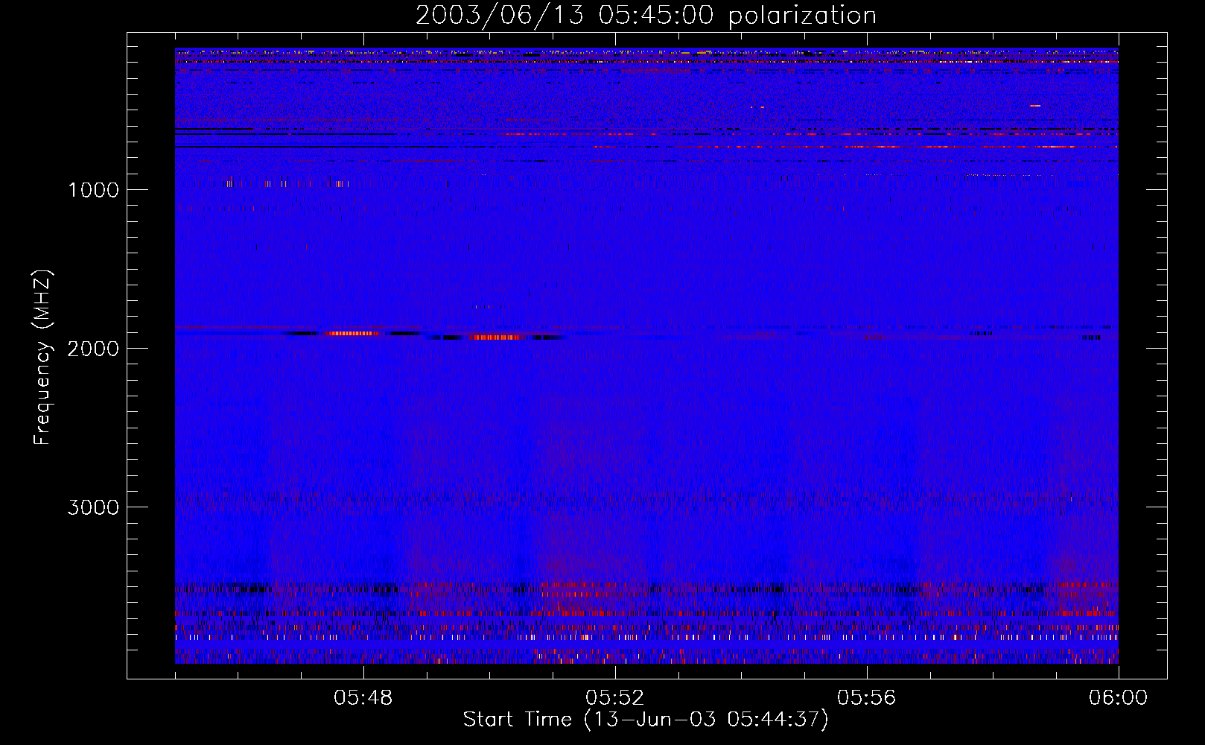Click the 'Start Time (13-Jun-03 05:44:37)' label
The height and width of the screenshot is (745, 1205).
click(646, 720)
